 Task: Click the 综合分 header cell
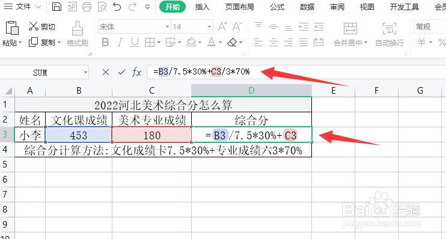pyautogui.click(x=252, y=120)
